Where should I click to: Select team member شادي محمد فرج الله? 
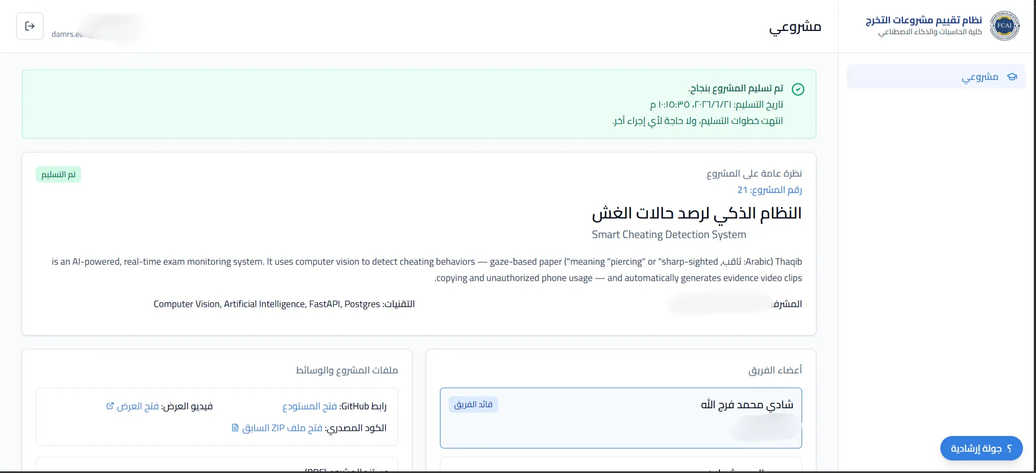[621, 418]
